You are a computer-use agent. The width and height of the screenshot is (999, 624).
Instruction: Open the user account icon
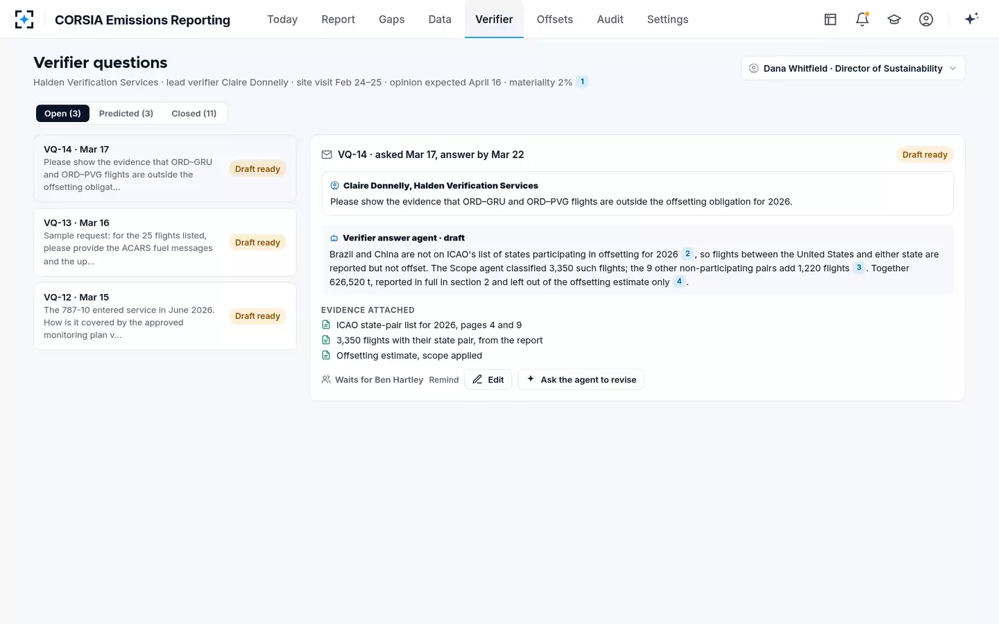point(926,19)
